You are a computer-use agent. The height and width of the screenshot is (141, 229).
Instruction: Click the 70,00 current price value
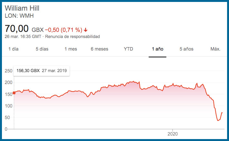tap(17, 28)
